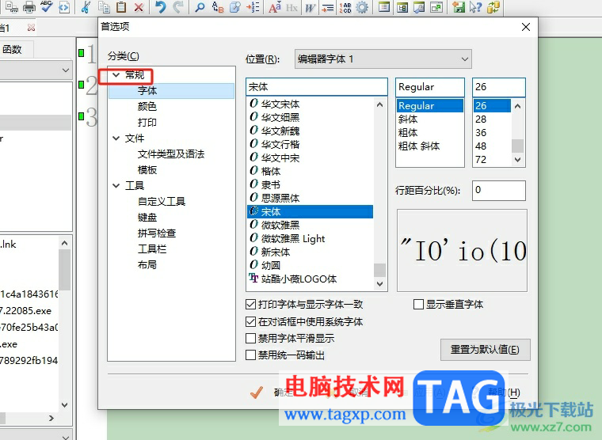Toggle the Hx hex viewer icon
602x440 pixels.
pyautogui.click(x=291, y=7)
